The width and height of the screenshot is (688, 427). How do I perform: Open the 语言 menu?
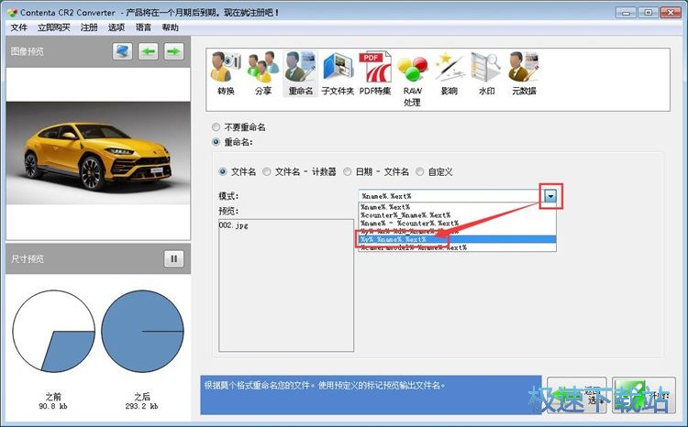[143, 27]
